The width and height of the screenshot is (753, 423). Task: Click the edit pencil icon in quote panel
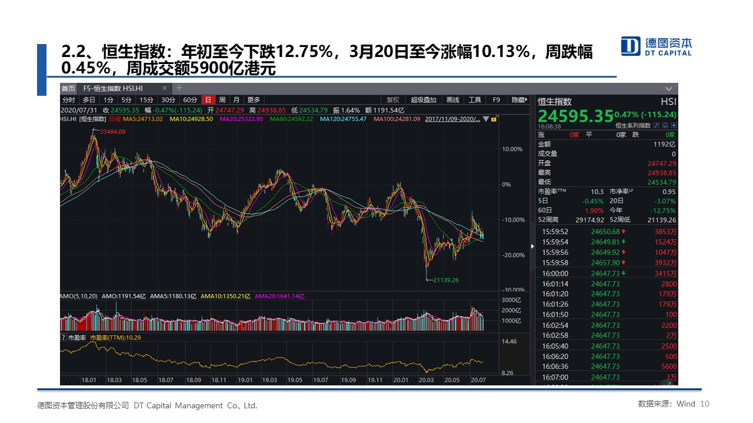pos(657,125)
